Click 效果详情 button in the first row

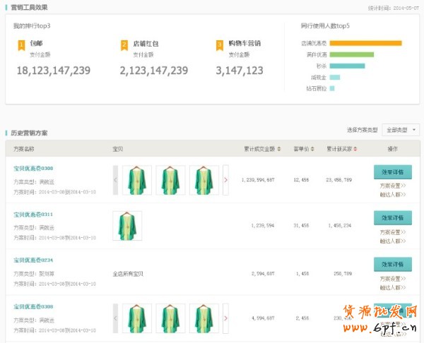coord(392,171)
